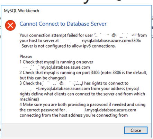Click the "but this can be changed)" line
The image size is (153, 139).
(x=43, y=78)
